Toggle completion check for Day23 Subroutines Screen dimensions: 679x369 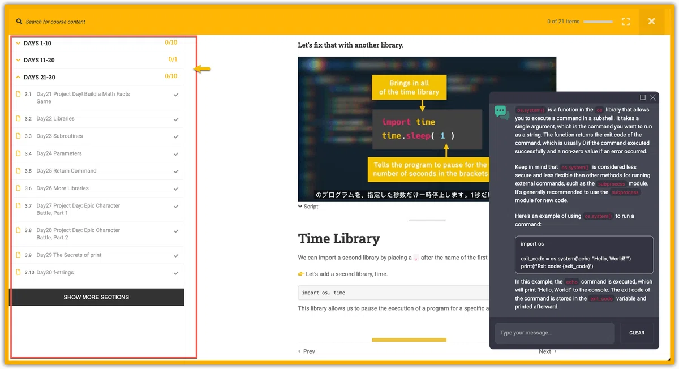[176, 137]
